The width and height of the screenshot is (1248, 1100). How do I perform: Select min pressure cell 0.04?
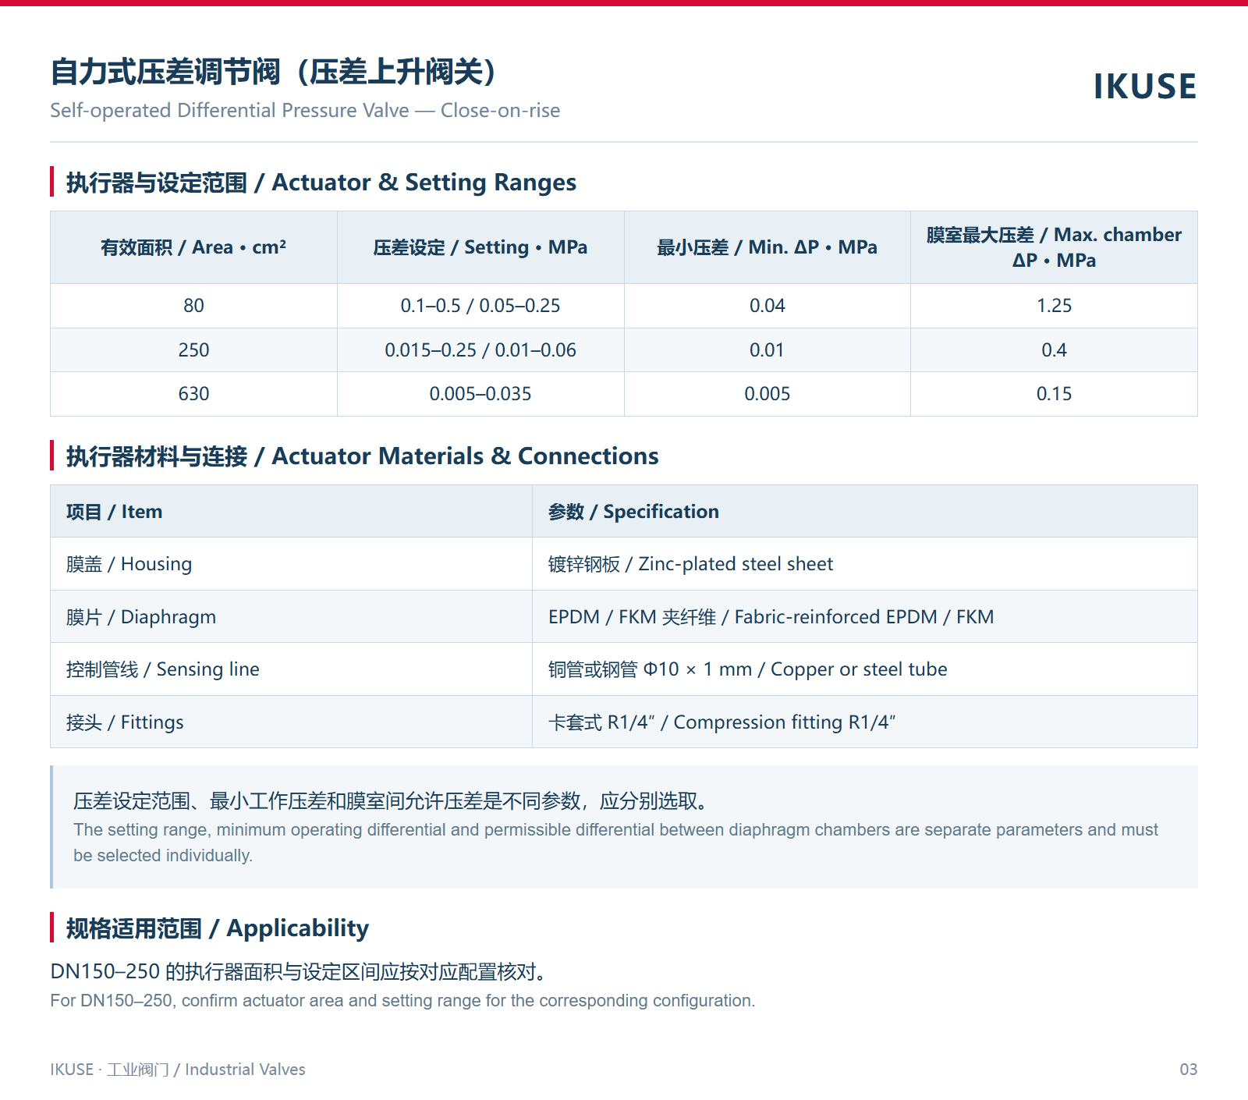[x=768, y=306]
